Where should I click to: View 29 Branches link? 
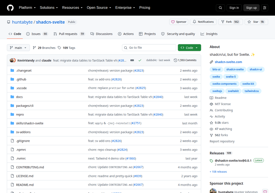[44, 48]
